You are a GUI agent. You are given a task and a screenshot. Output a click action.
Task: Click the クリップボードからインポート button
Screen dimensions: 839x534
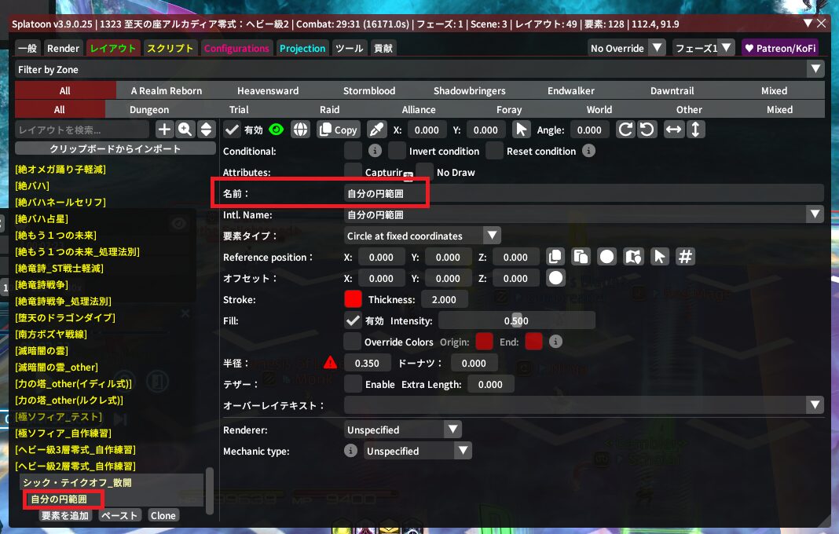click(x=115, y=148)
